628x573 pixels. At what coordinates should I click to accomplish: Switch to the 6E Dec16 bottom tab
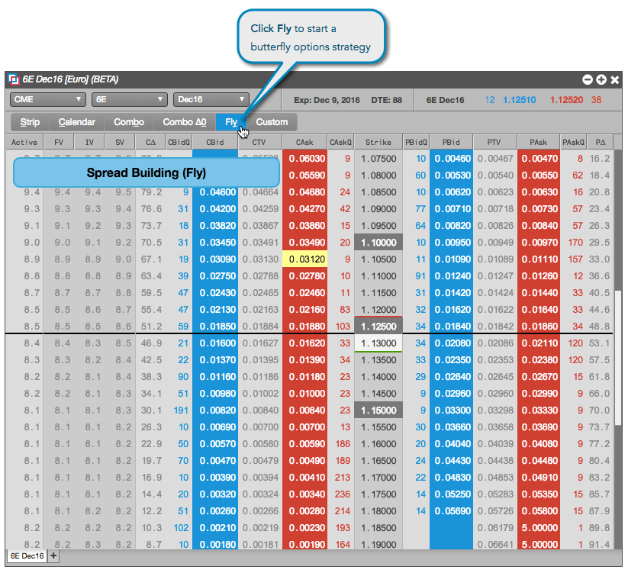(27, 555)
